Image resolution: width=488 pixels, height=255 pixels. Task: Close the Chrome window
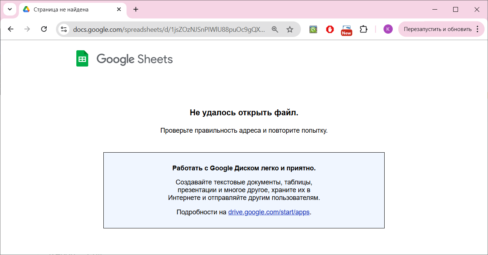[477, 10]
